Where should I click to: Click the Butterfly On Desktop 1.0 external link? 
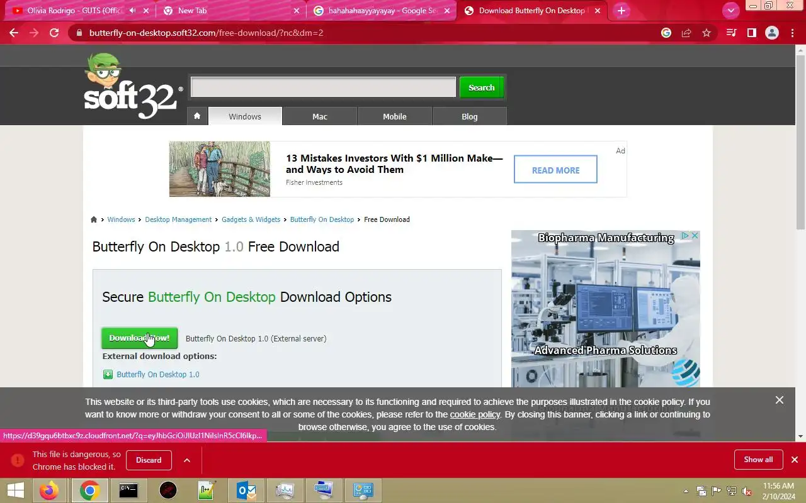[x=158, y=374]
